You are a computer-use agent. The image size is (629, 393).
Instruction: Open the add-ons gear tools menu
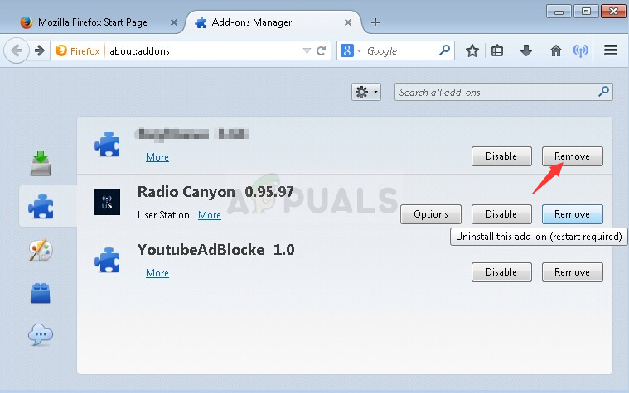point(365,92)
